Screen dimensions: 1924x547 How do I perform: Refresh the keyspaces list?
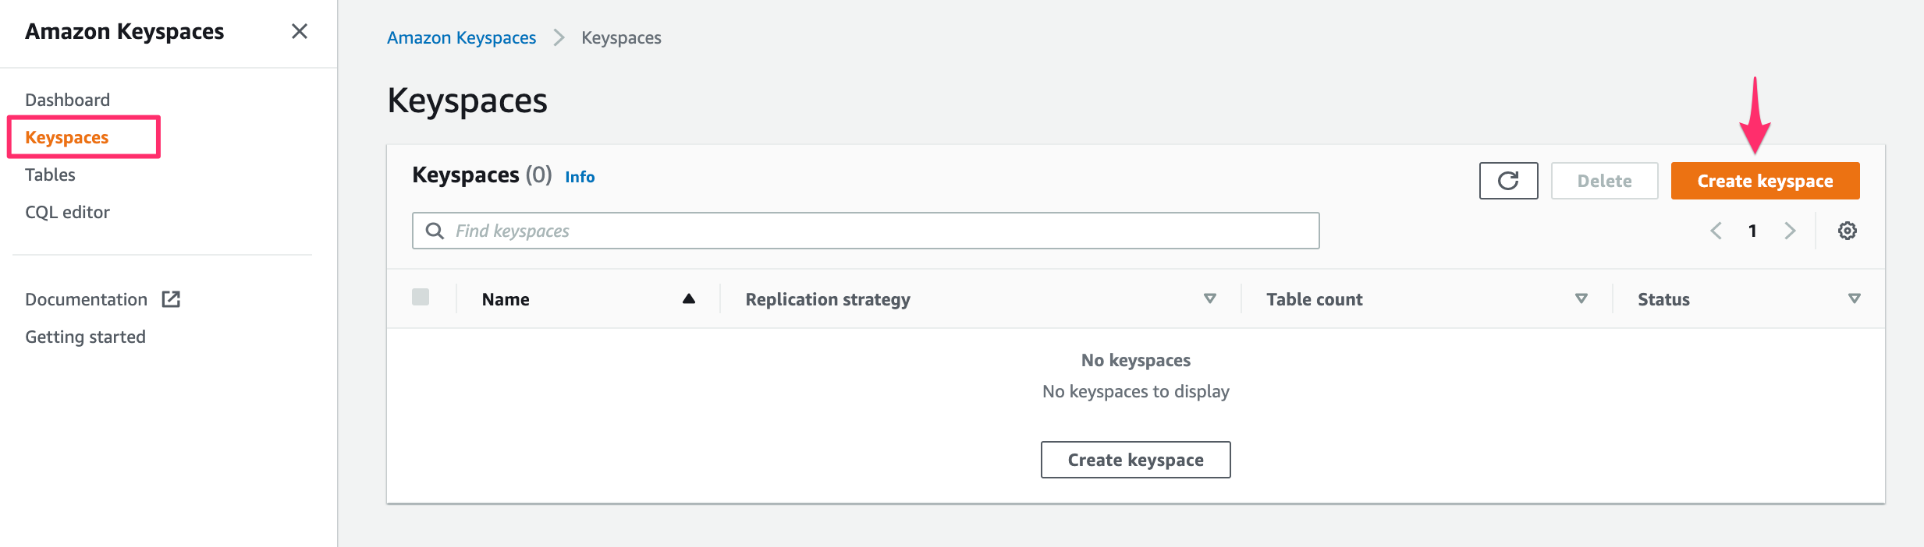[x=1509, y=180]
